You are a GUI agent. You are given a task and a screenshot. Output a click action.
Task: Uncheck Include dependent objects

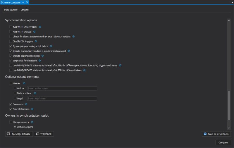coord(11,56)
